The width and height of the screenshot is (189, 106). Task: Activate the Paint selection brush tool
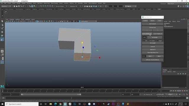tap(2, 28)
